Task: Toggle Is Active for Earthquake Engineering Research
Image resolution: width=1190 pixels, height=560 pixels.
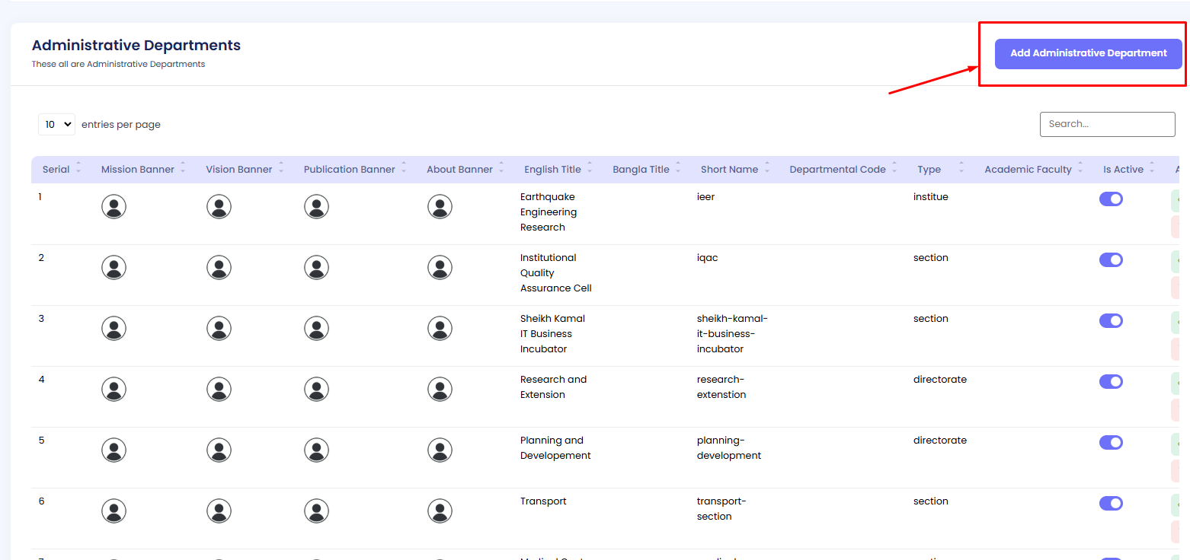Action: pos(1111,199)
